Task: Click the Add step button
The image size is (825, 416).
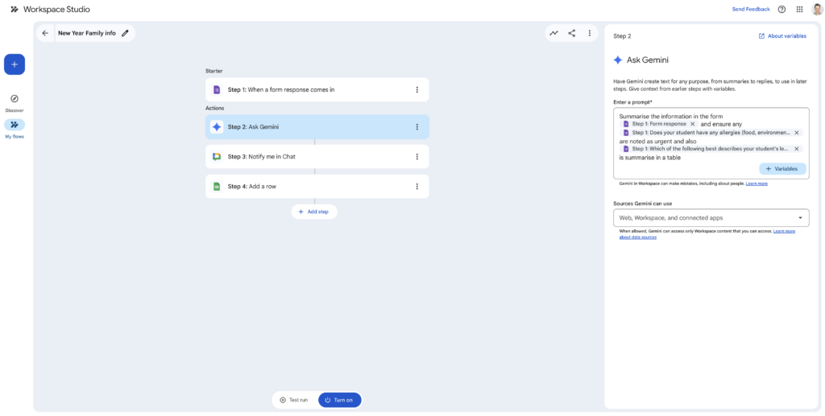Action: (x=314, y=212)
